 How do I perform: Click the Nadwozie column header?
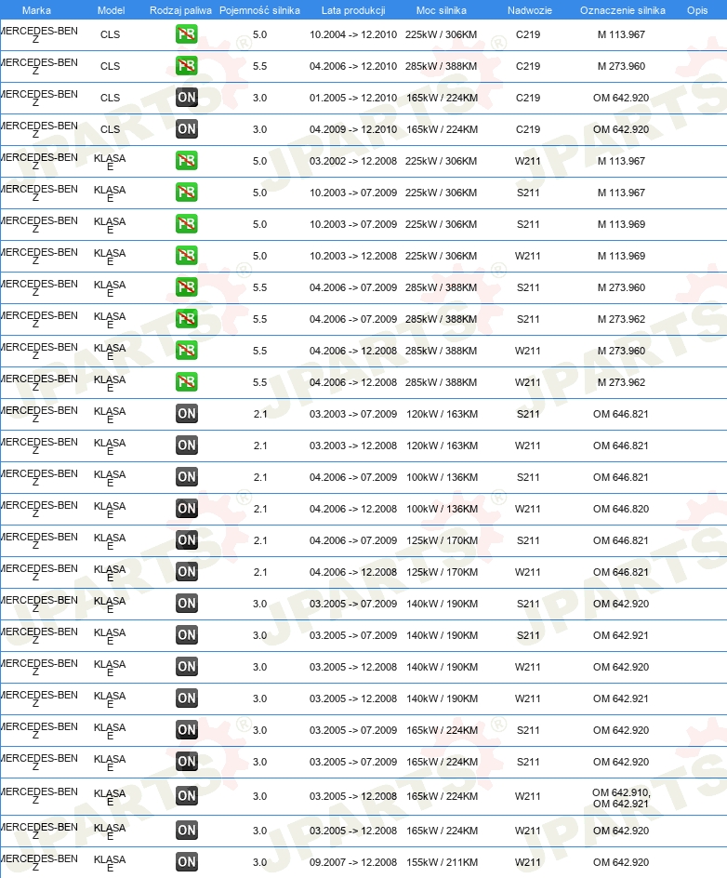(529, 10)
